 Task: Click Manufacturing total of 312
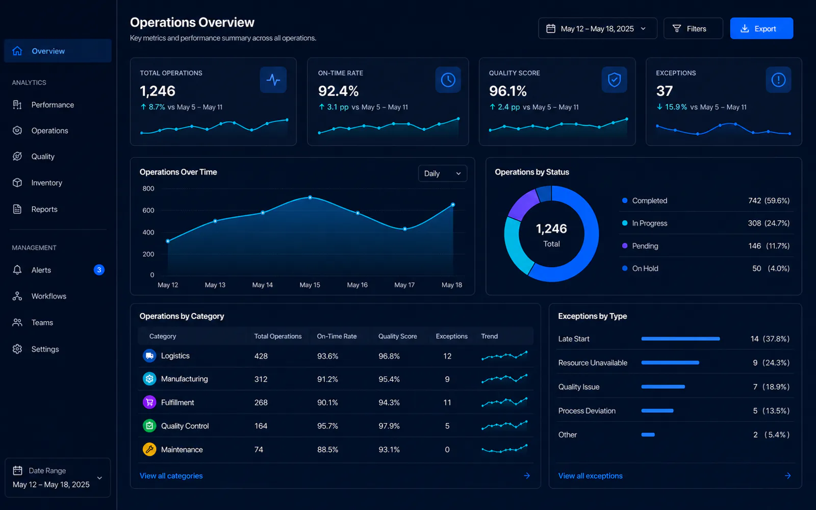[x=261, y=379]
